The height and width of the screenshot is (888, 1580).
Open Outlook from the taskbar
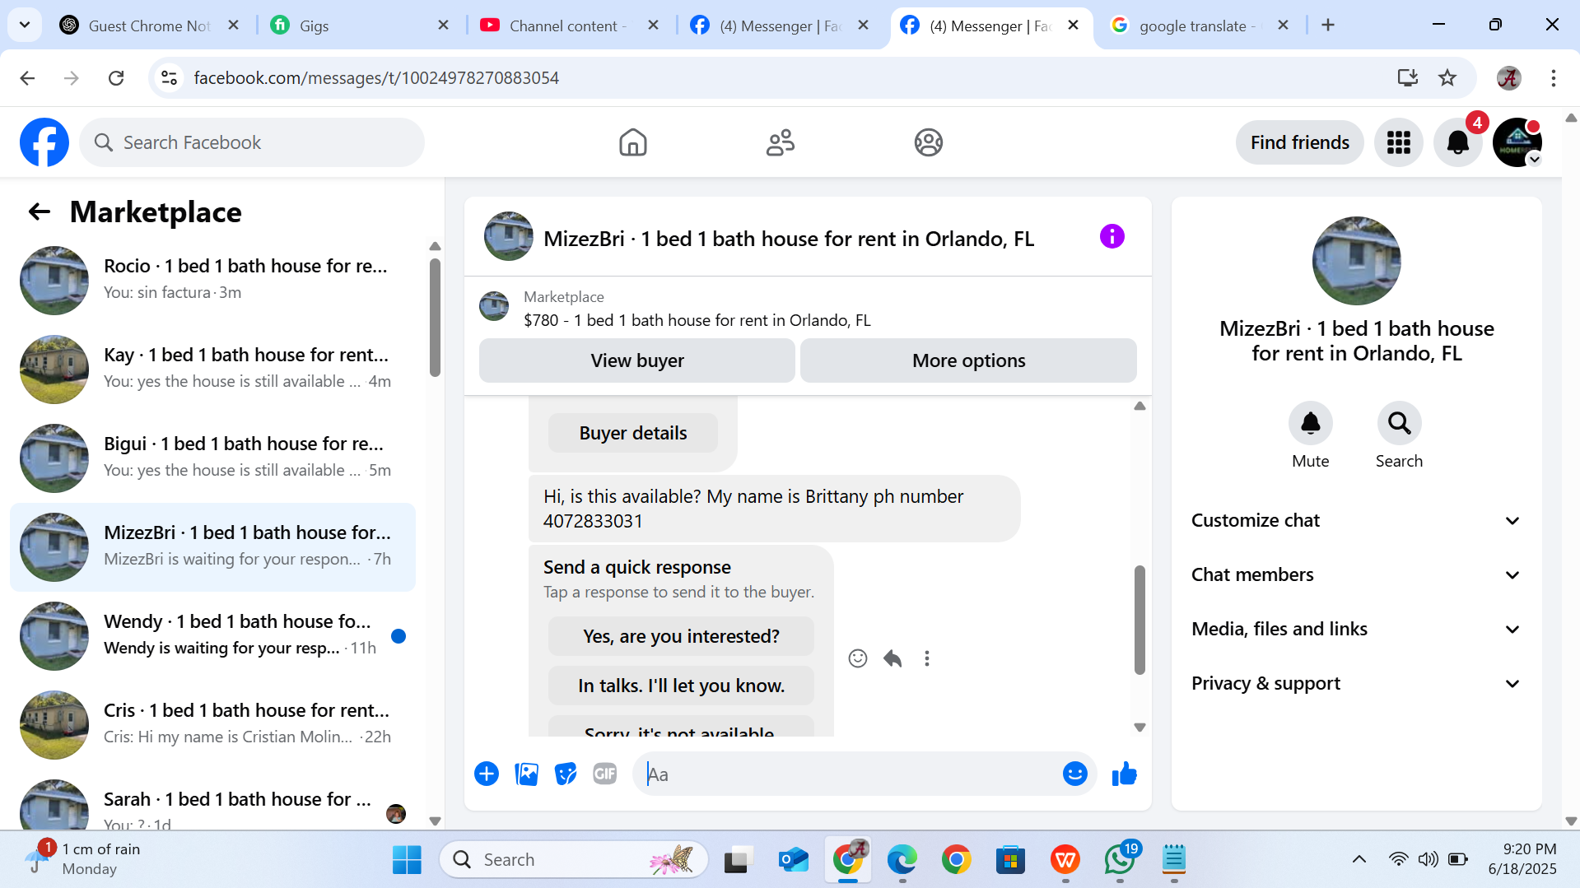pos(793,859)
